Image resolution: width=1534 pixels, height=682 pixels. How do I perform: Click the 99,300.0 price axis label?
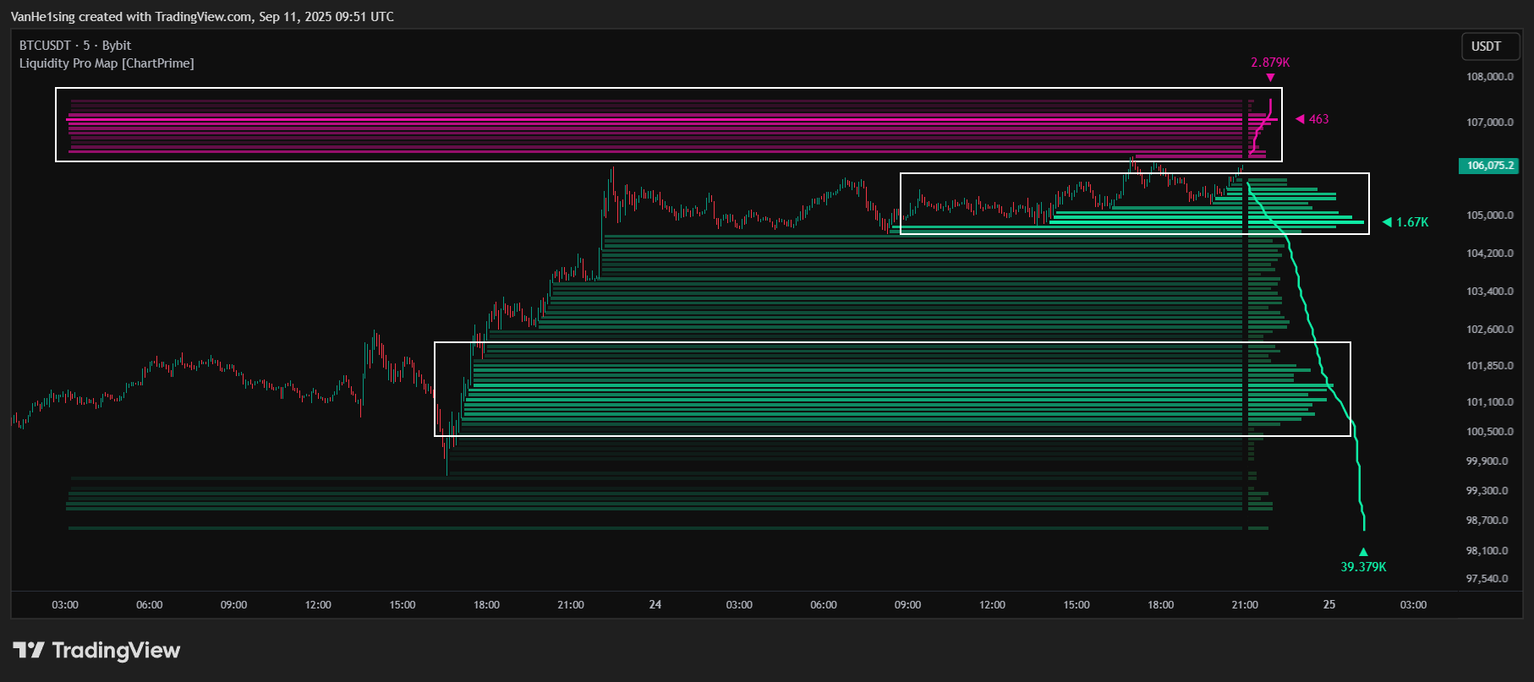[1487, 491]
